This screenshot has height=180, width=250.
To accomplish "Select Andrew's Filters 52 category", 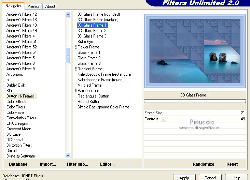I will click(22, 47).
